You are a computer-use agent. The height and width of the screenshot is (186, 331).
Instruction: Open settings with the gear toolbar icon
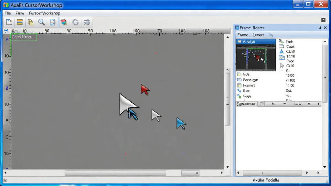tap(87, 22)
